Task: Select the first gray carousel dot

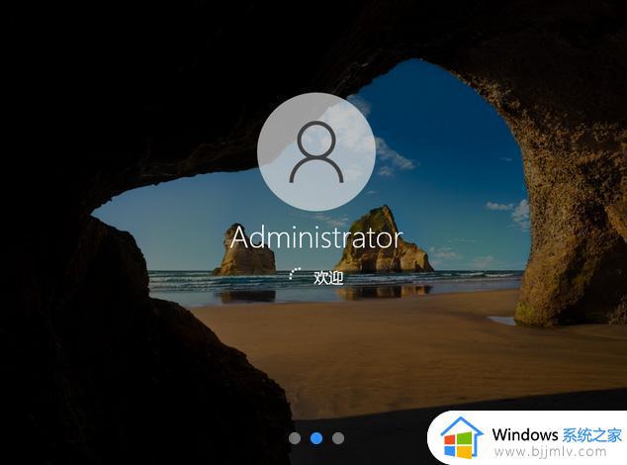Action: coord(295,437)
